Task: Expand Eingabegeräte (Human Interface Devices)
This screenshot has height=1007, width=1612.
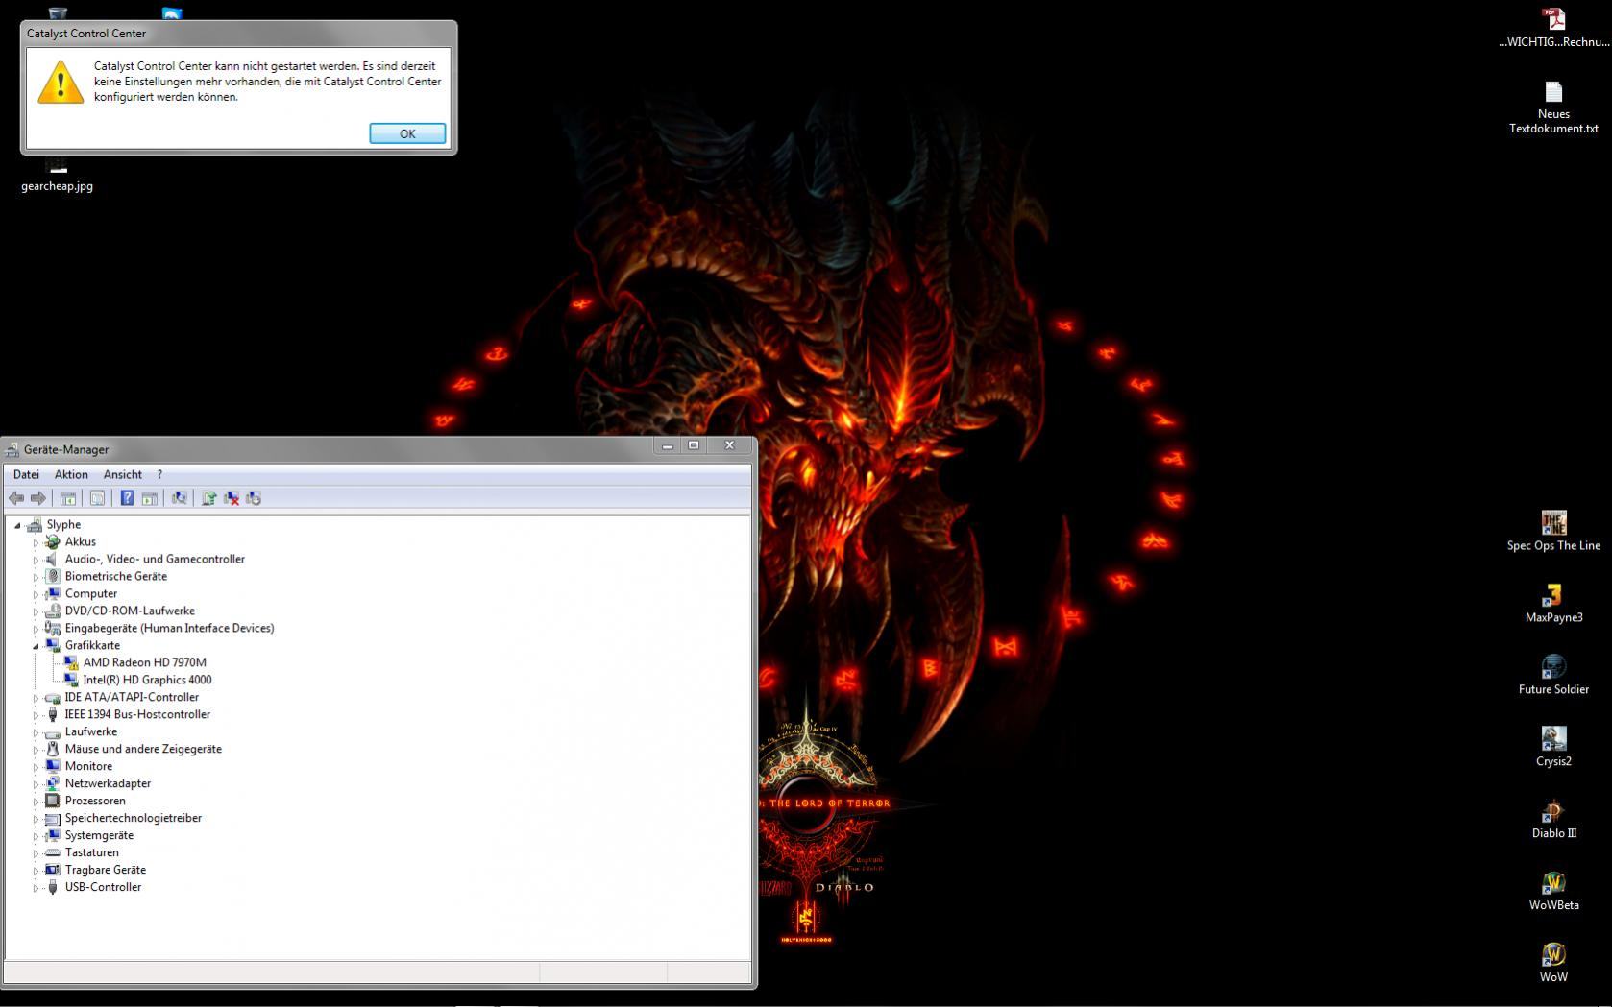Action: click(x=36, y=629)
